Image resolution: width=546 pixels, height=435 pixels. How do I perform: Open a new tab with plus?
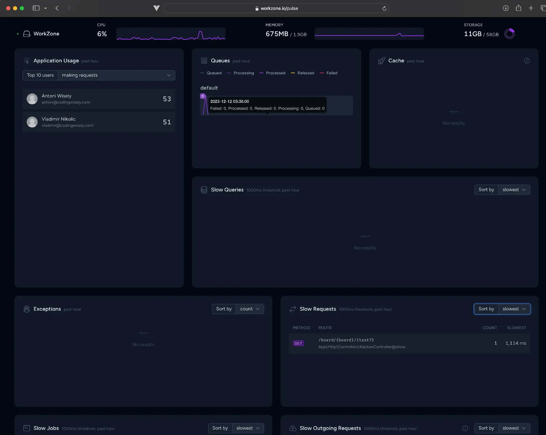tap(531, 8)
